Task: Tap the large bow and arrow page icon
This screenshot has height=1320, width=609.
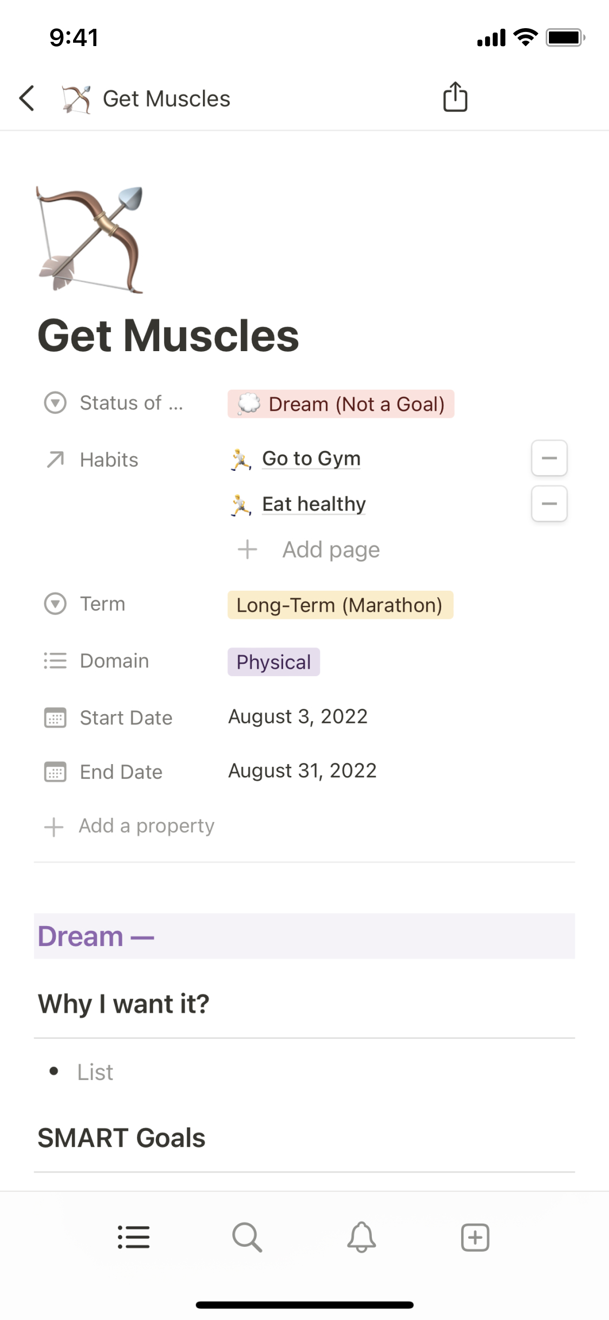Action: coord(90,240)
